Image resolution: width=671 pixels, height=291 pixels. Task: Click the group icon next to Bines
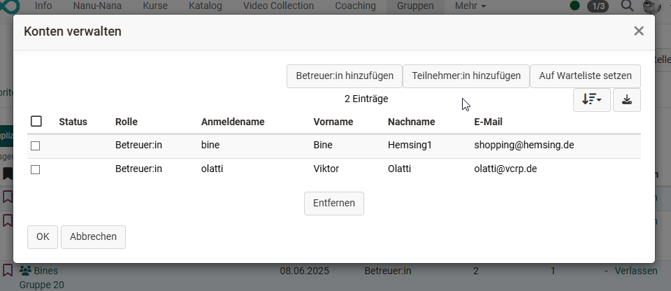pos(26,271)
